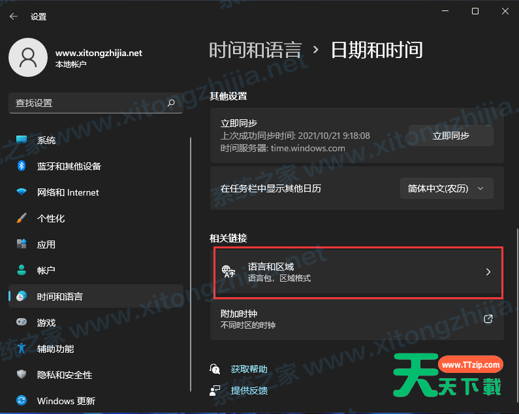The image size is (519, 414).
Task: Click the Time and language clock icon
Action: [x=22, y=296]
